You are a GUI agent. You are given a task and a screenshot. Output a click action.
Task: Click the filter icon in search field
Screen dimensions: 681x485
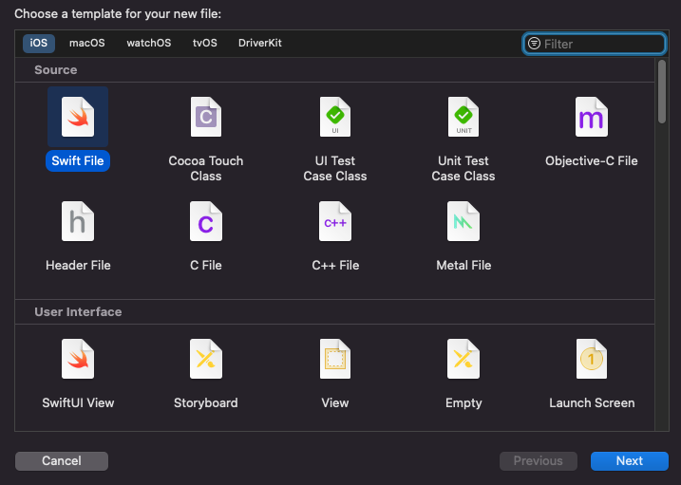534,44
